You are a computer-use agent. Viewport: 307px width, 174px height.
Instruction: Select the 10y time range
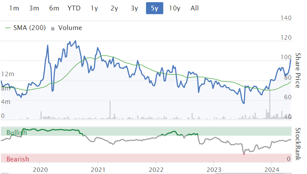tap(175, 8)
